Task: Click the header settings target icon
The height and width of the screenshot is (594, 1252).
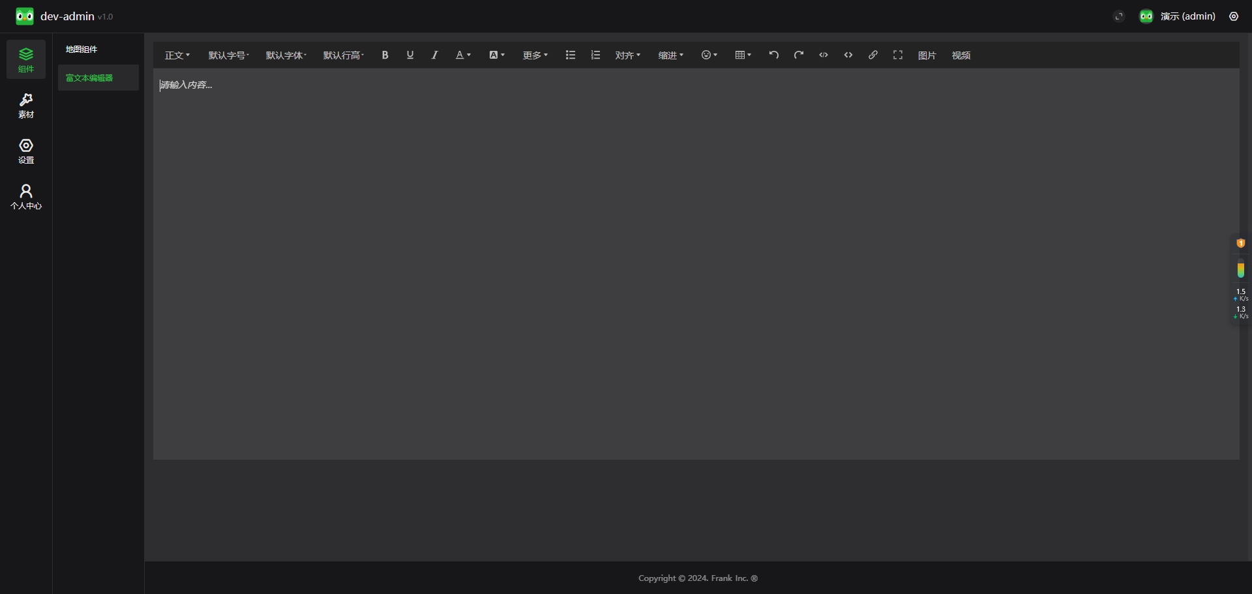Action: (x=1234, y=16)
